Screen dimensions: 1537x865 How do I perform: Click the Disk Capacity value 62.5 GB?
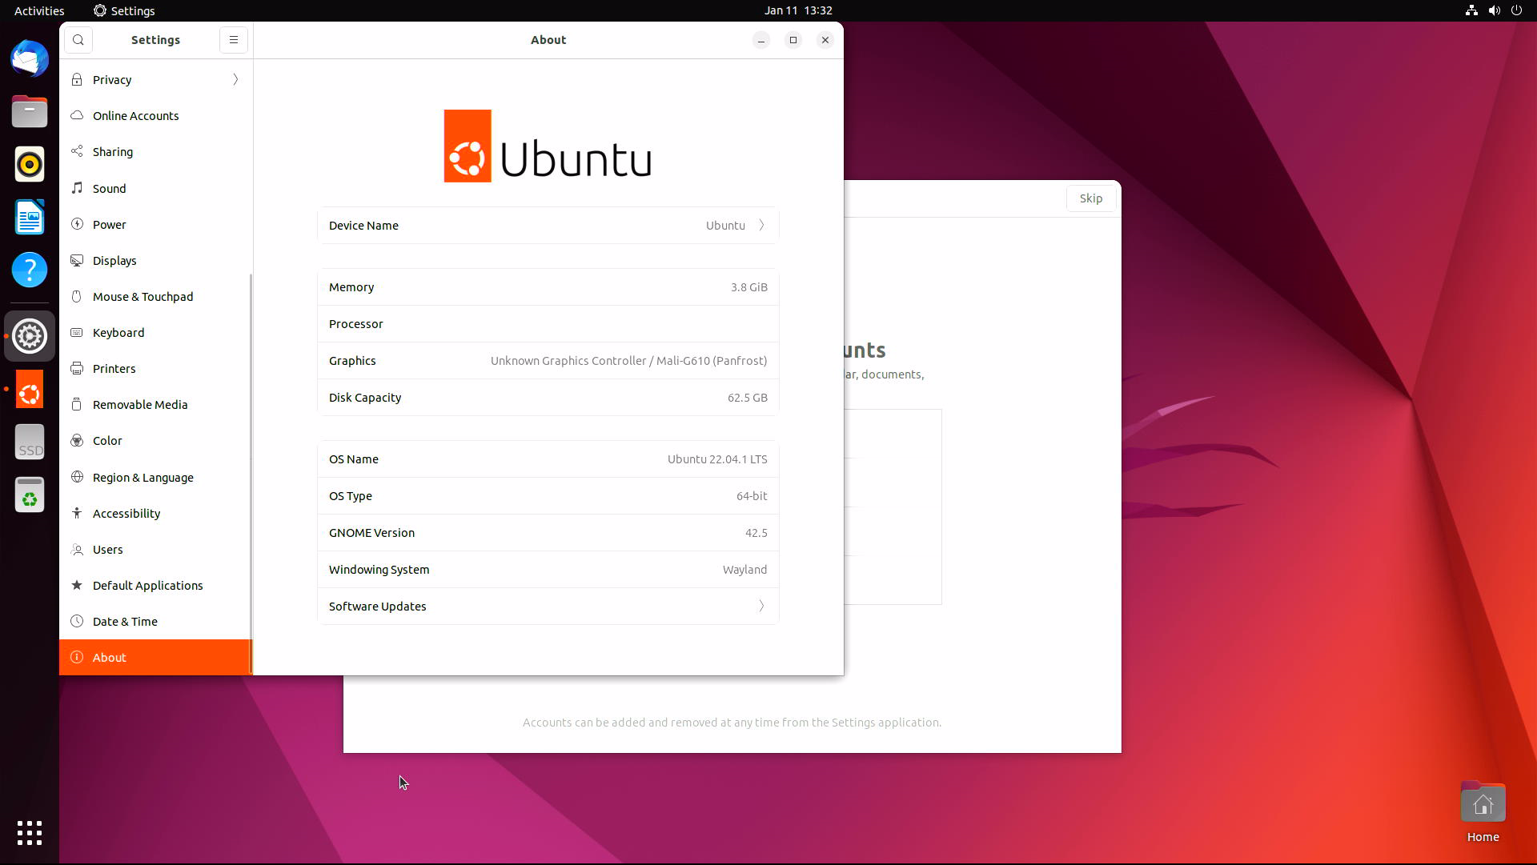point(747,398)
